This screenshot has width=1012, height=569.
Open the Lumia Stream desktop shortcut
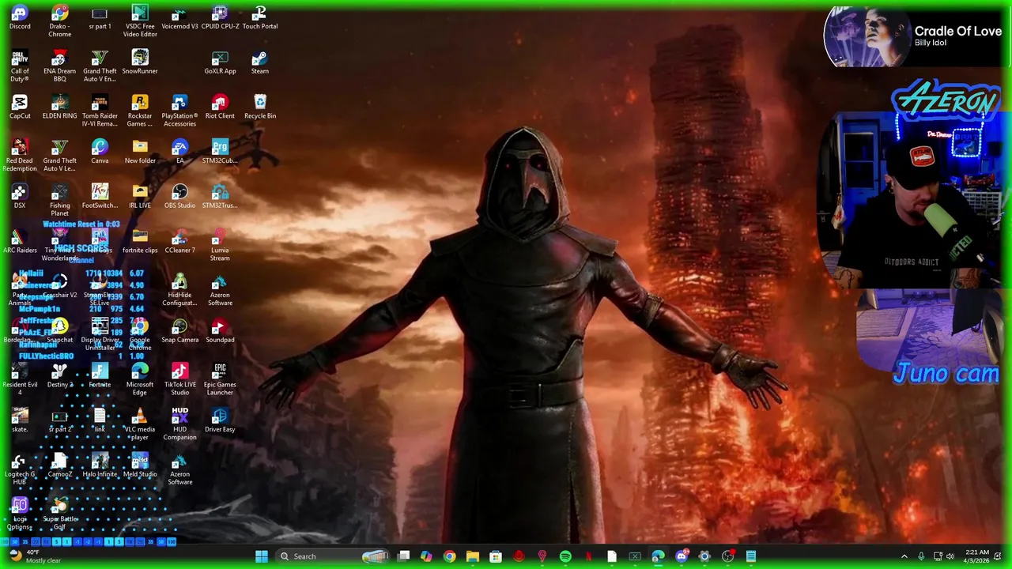tap(220, 245)
